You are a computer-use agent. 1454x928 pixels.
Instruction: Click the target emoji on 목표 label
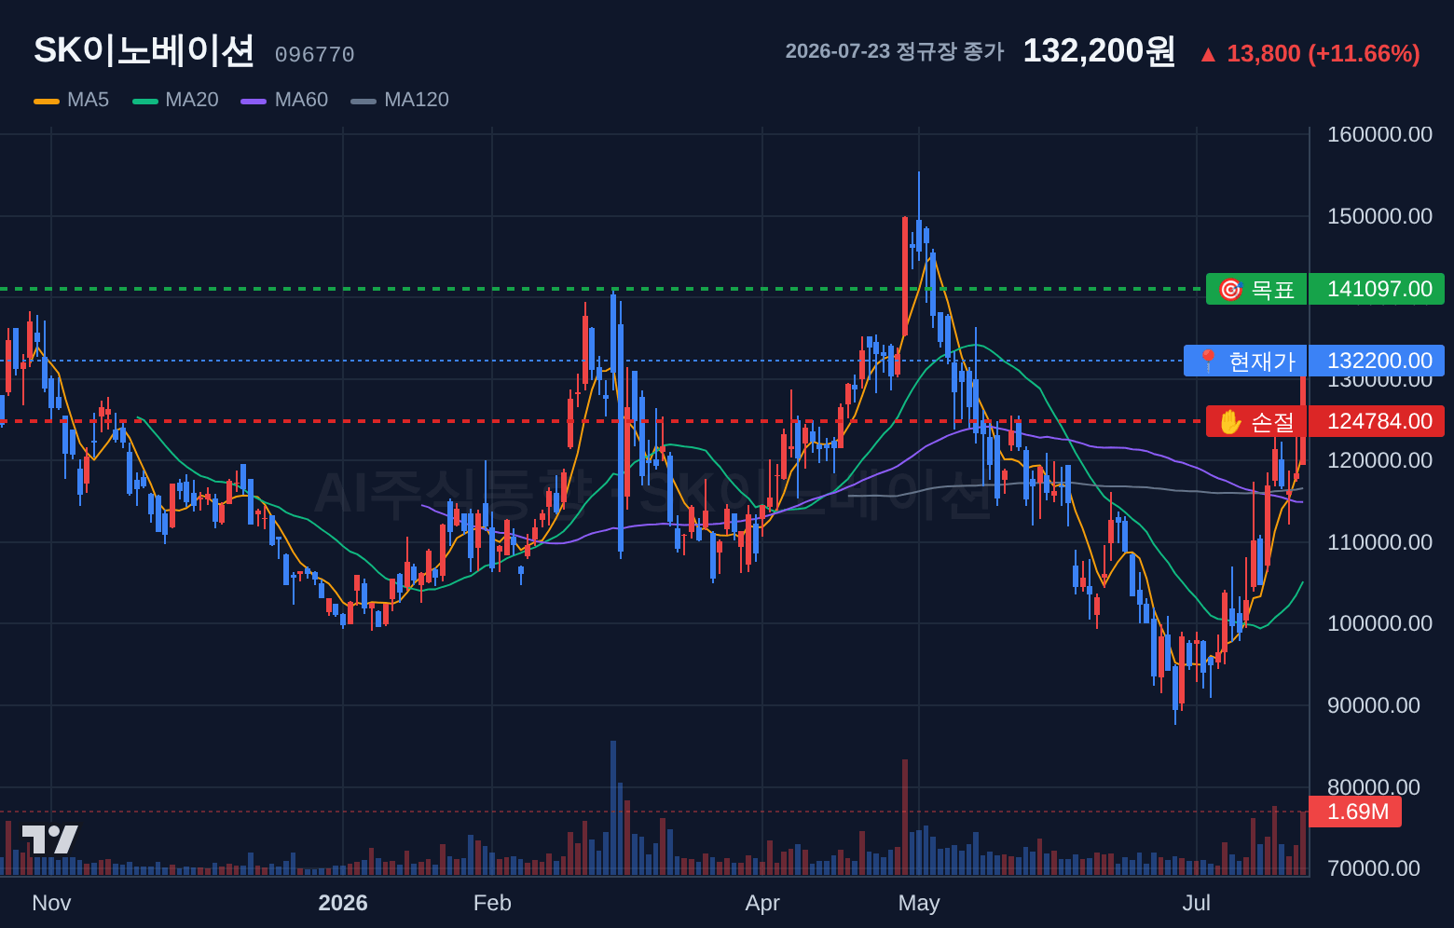click(x=1230, y=290)
